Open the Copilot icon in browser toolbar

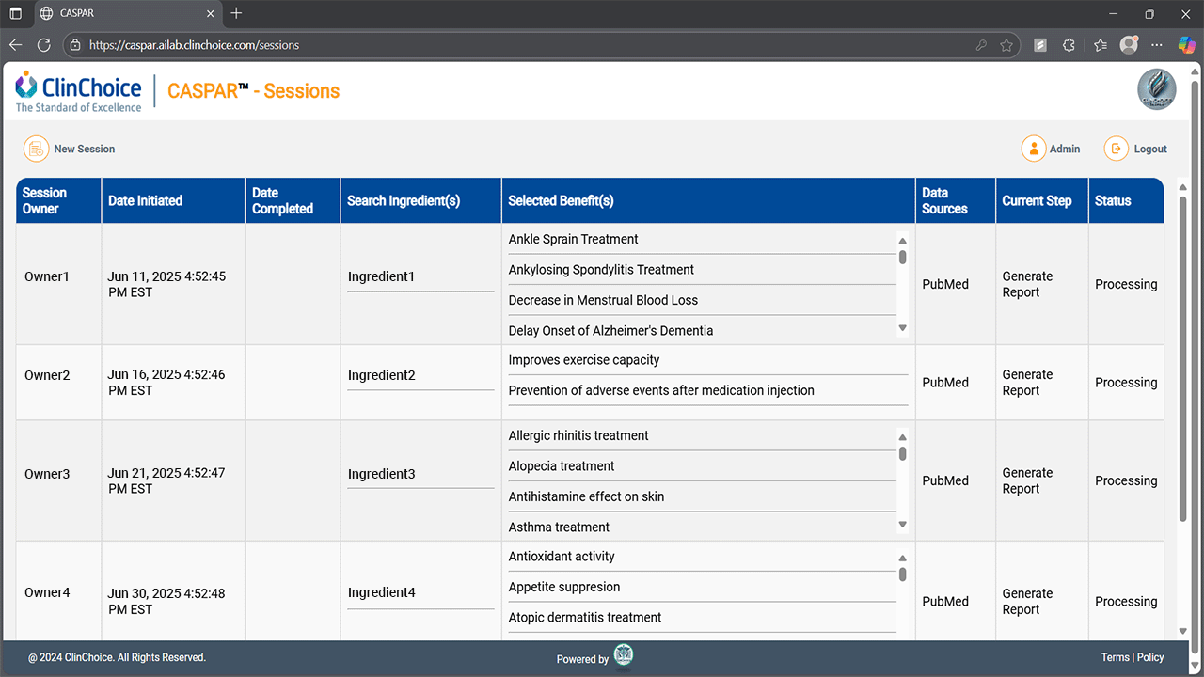tap(1188, 45)
